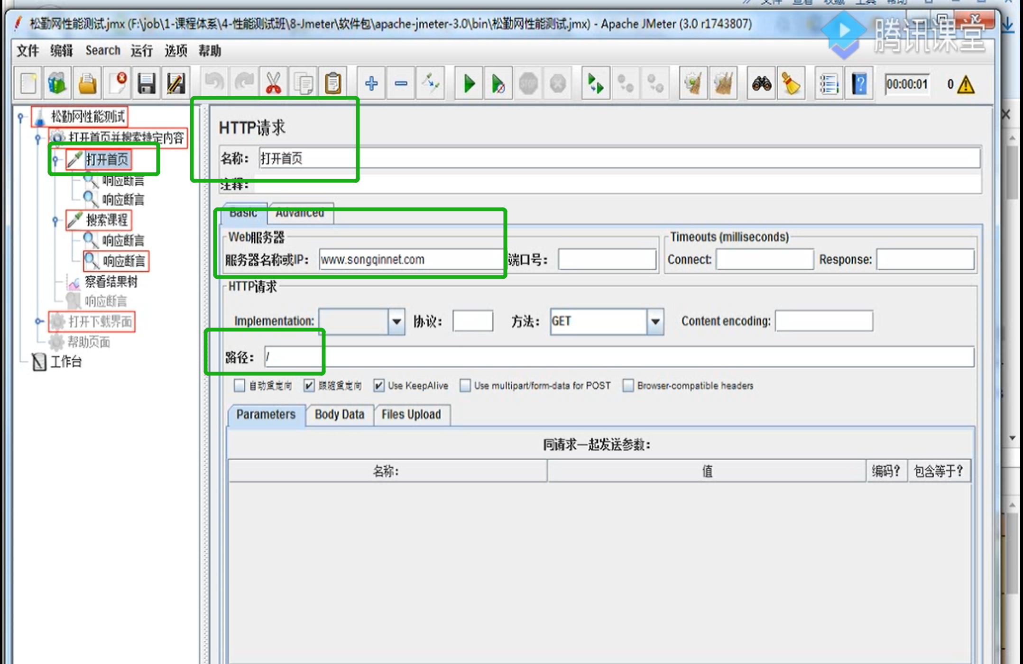Open the 方法 GET dropdown
This screenshot has height=664, width=1023.
click(655, 322)
